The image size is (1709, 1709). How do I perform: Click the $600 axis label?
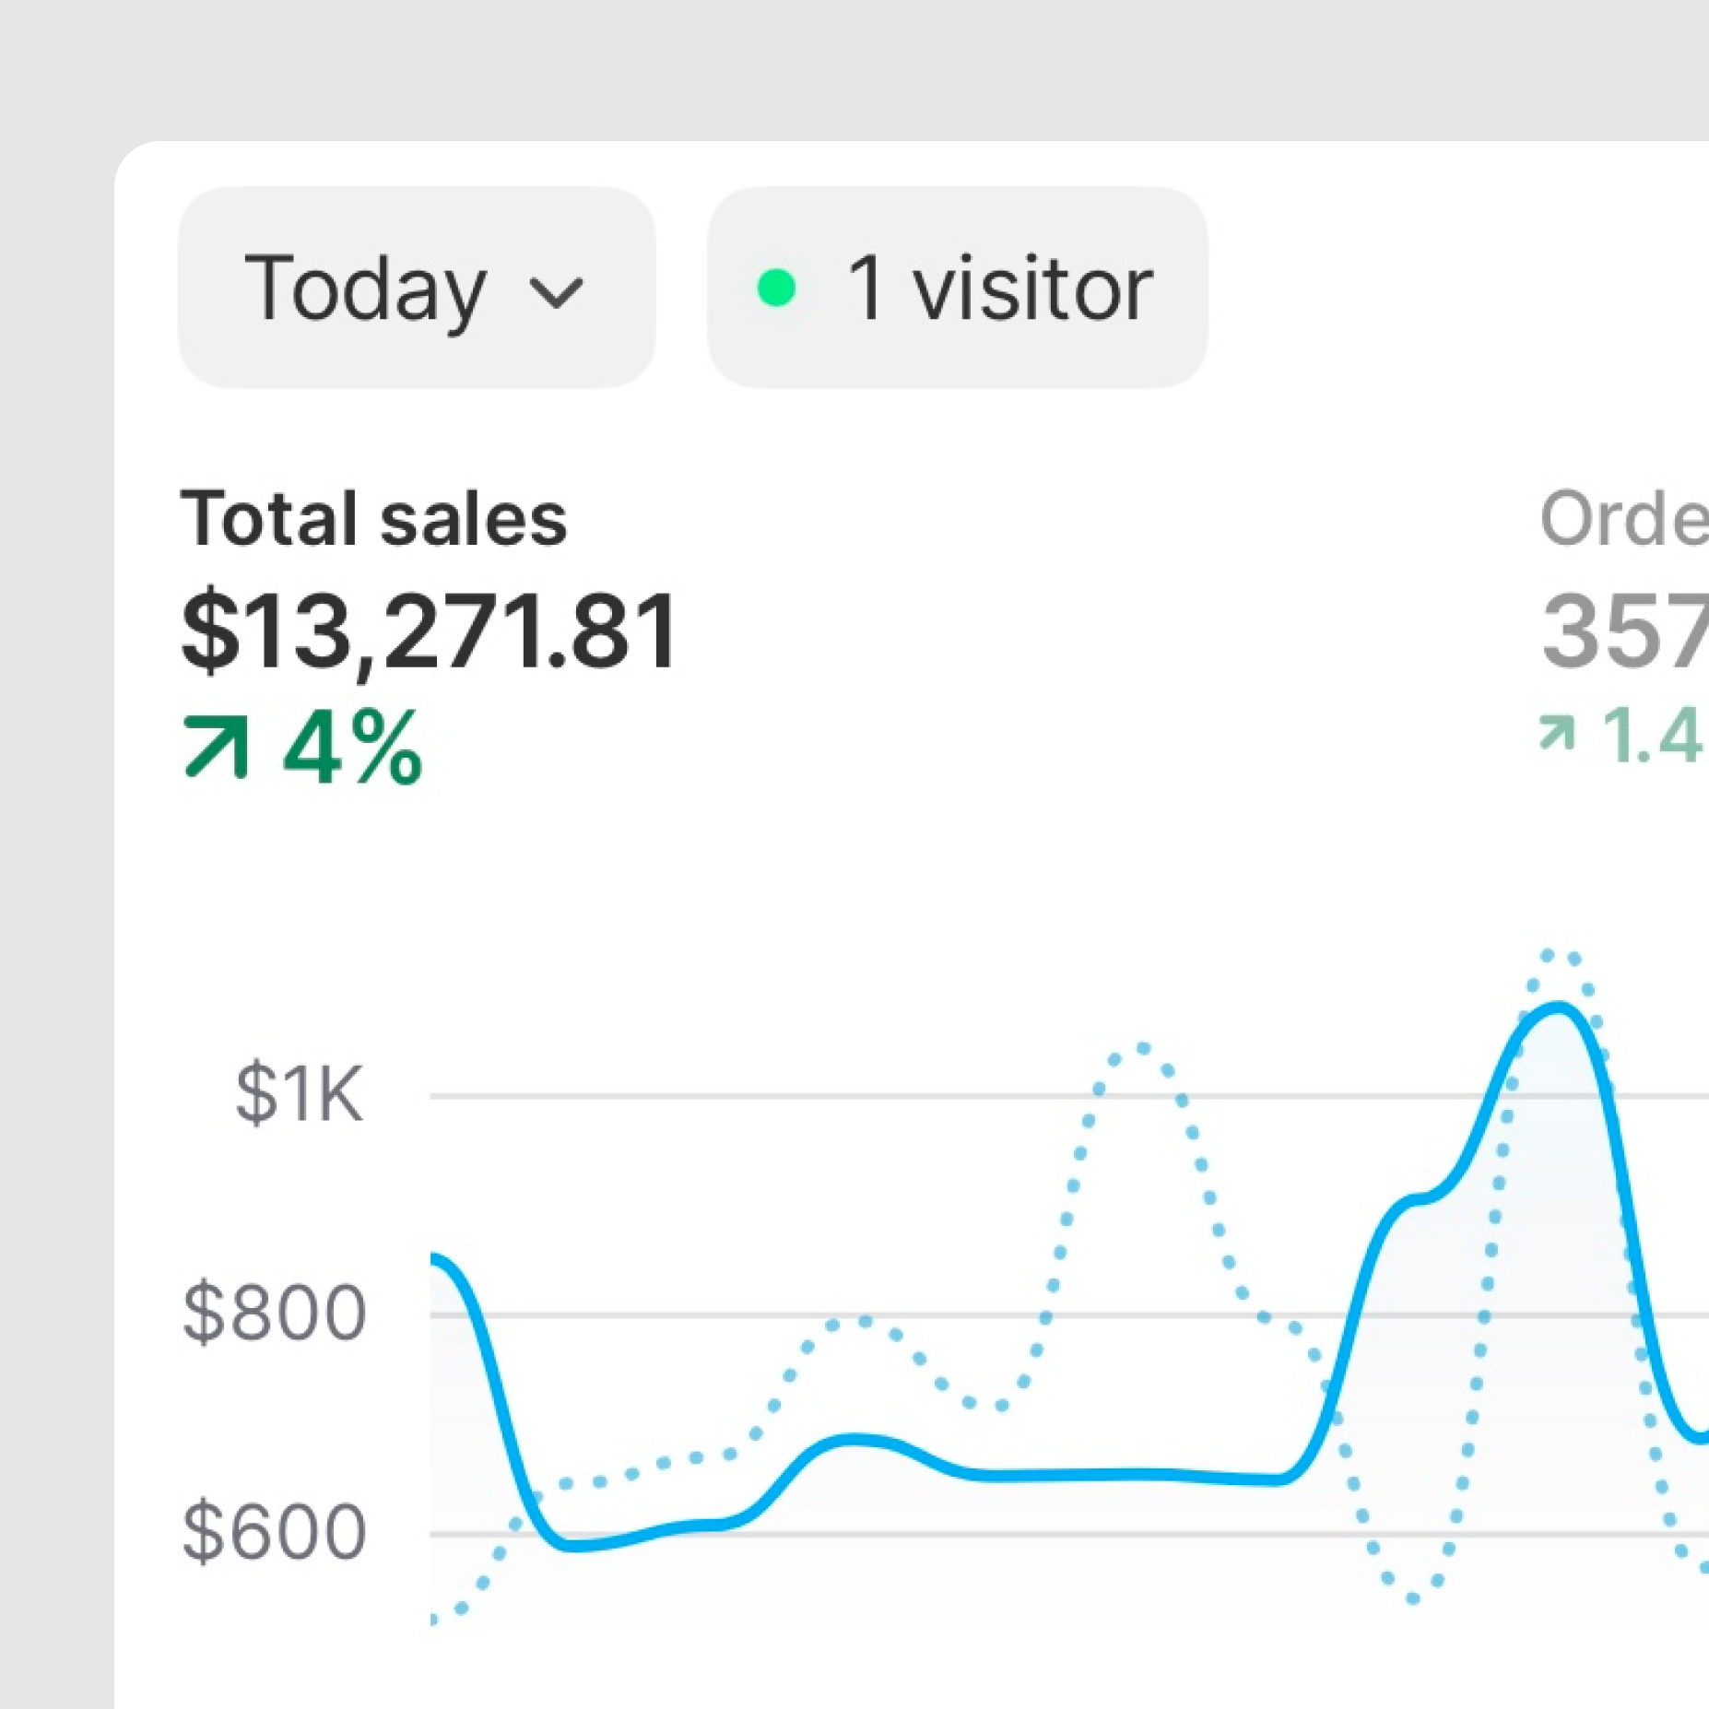[x=275, y=1532]
